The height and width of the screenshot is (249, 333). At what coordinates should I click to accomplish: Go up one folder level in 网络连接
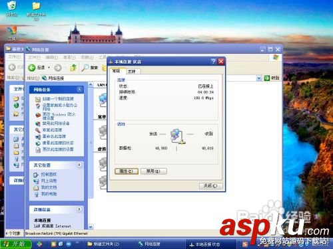(x=73, y=68)
